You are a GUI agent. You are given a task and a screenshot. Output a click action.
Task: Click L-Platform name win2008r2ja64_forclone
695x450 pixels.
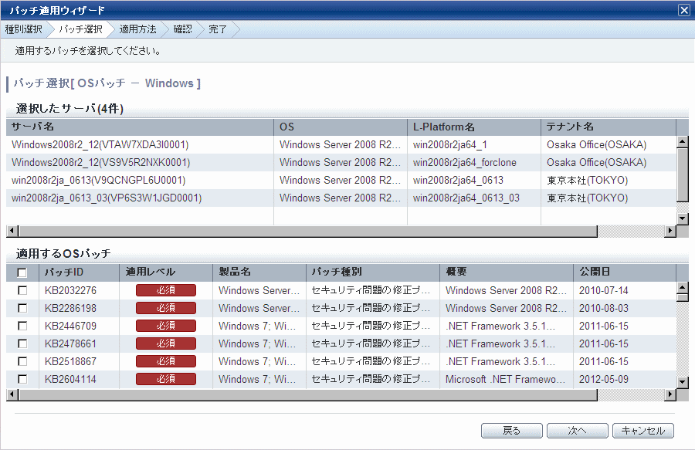tap(465, 163)
